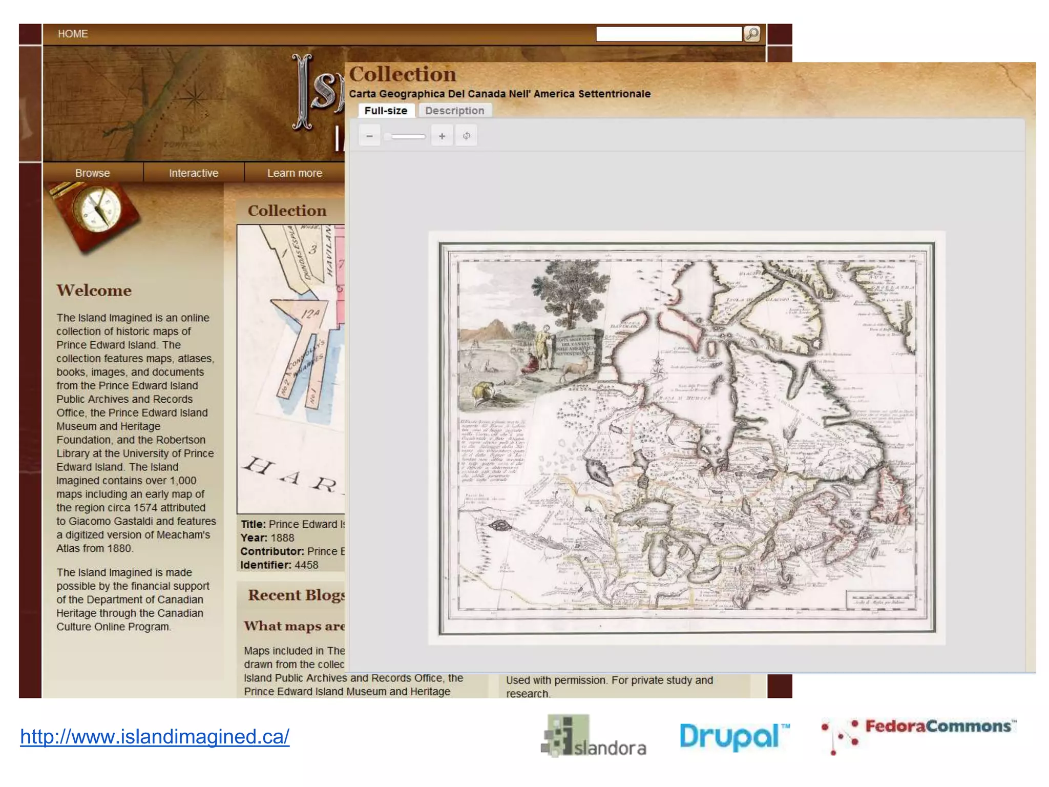1049x787 pixels.
Task: Open the Interactive menu
Action: tap(194, 173)
